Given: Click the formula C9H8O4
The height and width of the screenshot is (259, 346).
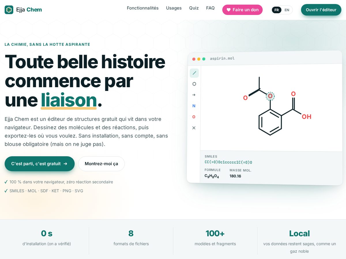Looking at the screenshot, I should point(212,176).
